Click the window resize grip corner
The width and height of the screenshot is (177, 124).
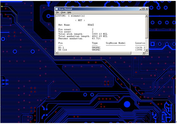[x=147, y=53]
